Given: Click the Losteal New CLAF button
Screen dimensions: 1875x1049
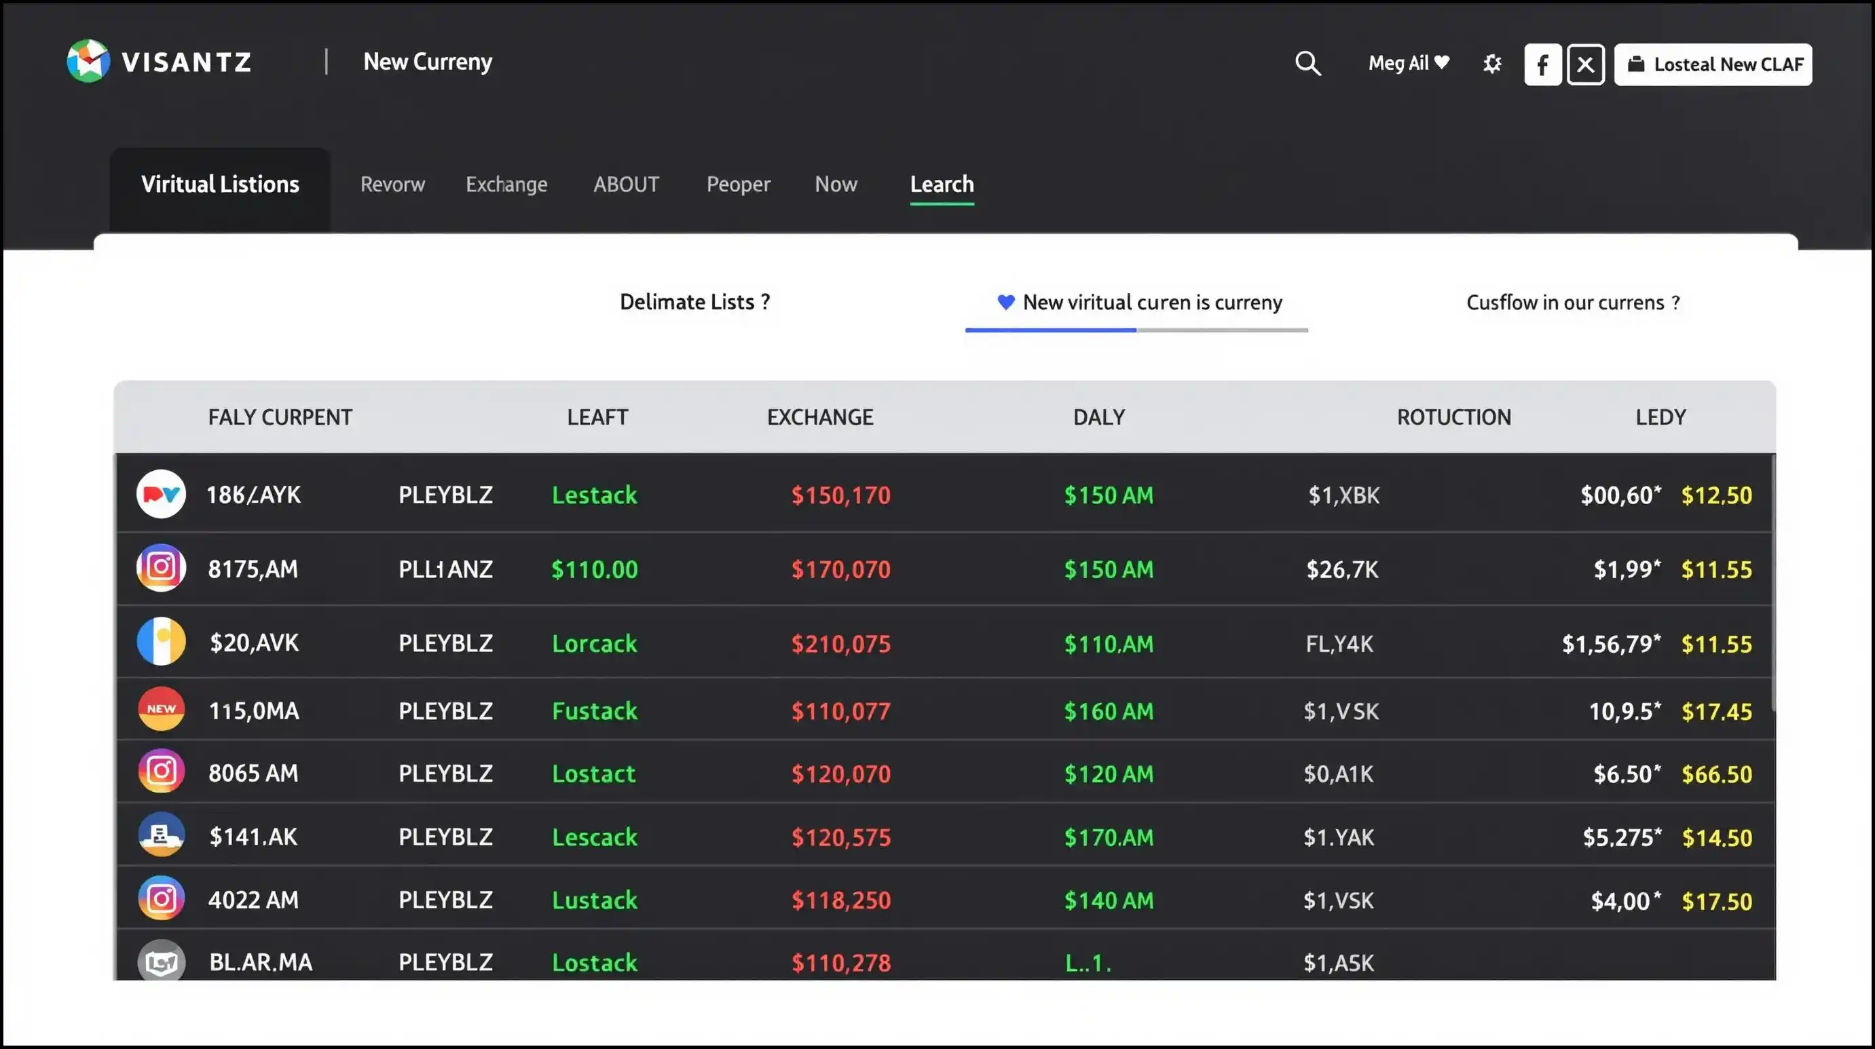Looking at the screenshot, I should 1713,64.
